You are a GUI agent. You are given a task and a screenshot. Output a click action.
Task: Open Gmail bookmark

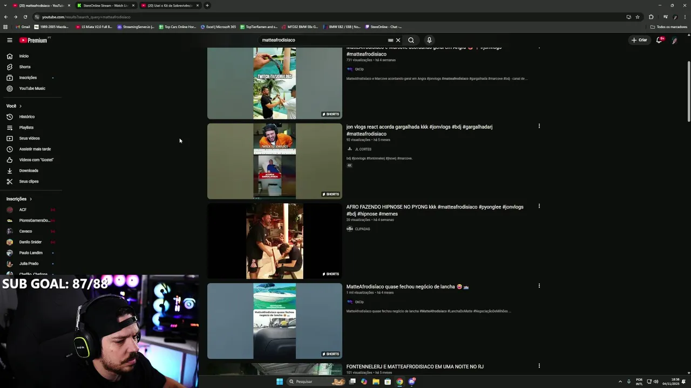[x=23, y=27]
